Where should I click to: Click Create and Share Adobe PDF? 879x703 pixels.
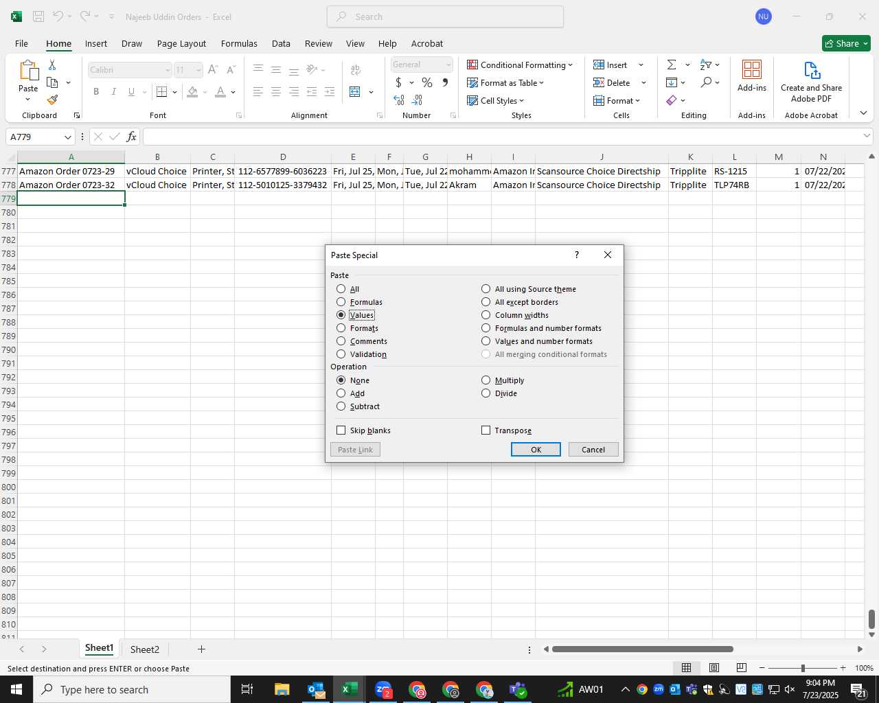811,82
